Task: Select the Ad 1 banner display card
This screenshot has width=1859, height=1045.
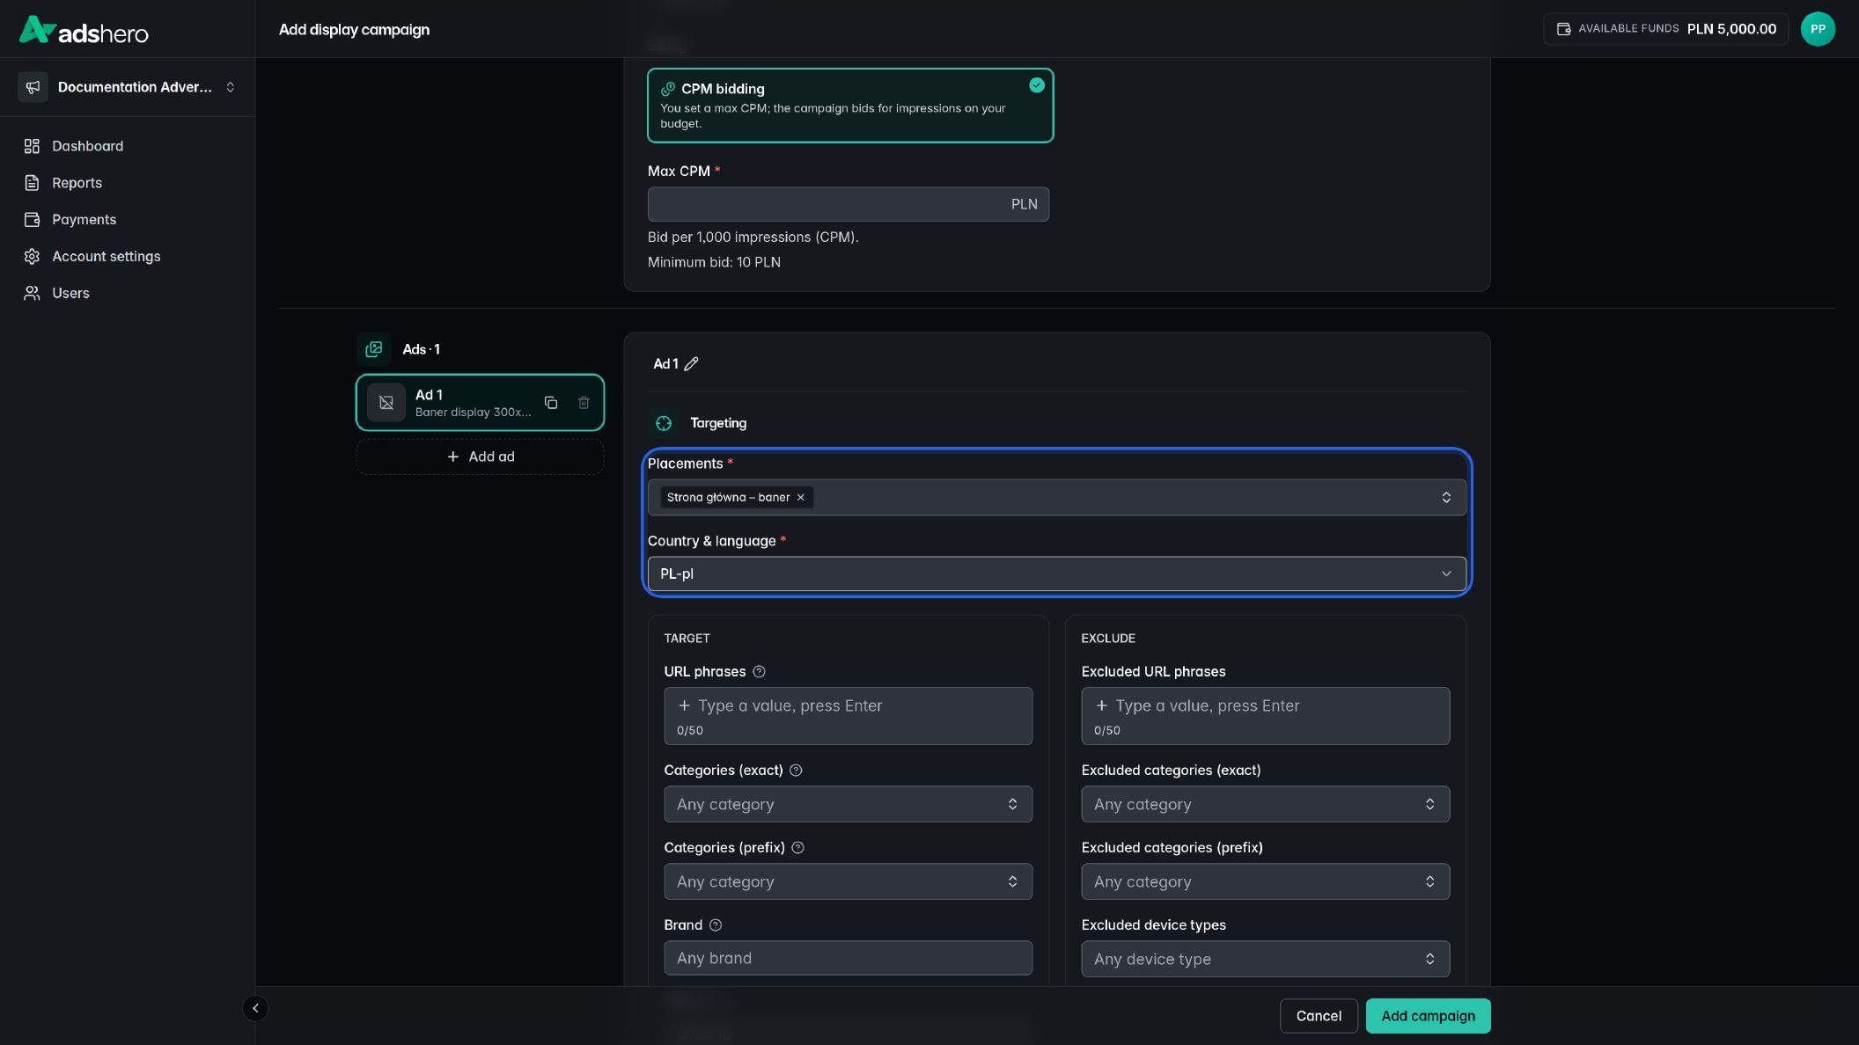Action: [480, 403]
